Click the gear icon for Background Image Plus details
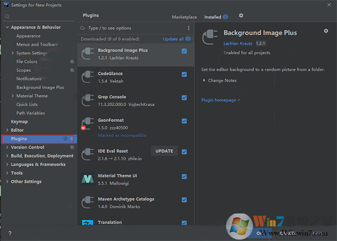The image size is (337, 241). (x=326, y=31)
